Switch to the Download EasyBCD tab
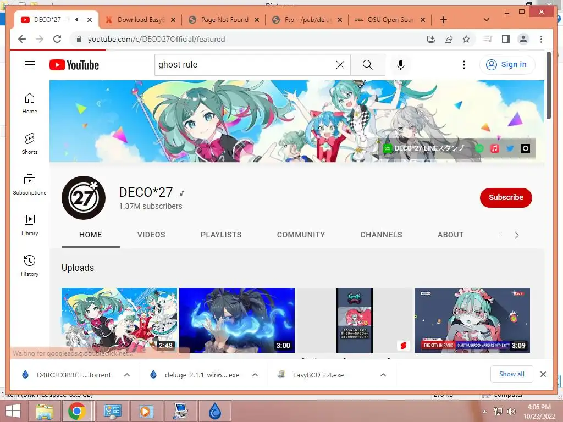563x422 pixels. 140,20
